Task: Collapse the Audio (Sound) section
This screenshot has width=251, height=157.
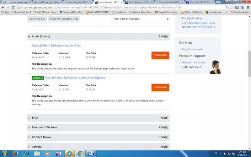Action: point(99,36)
